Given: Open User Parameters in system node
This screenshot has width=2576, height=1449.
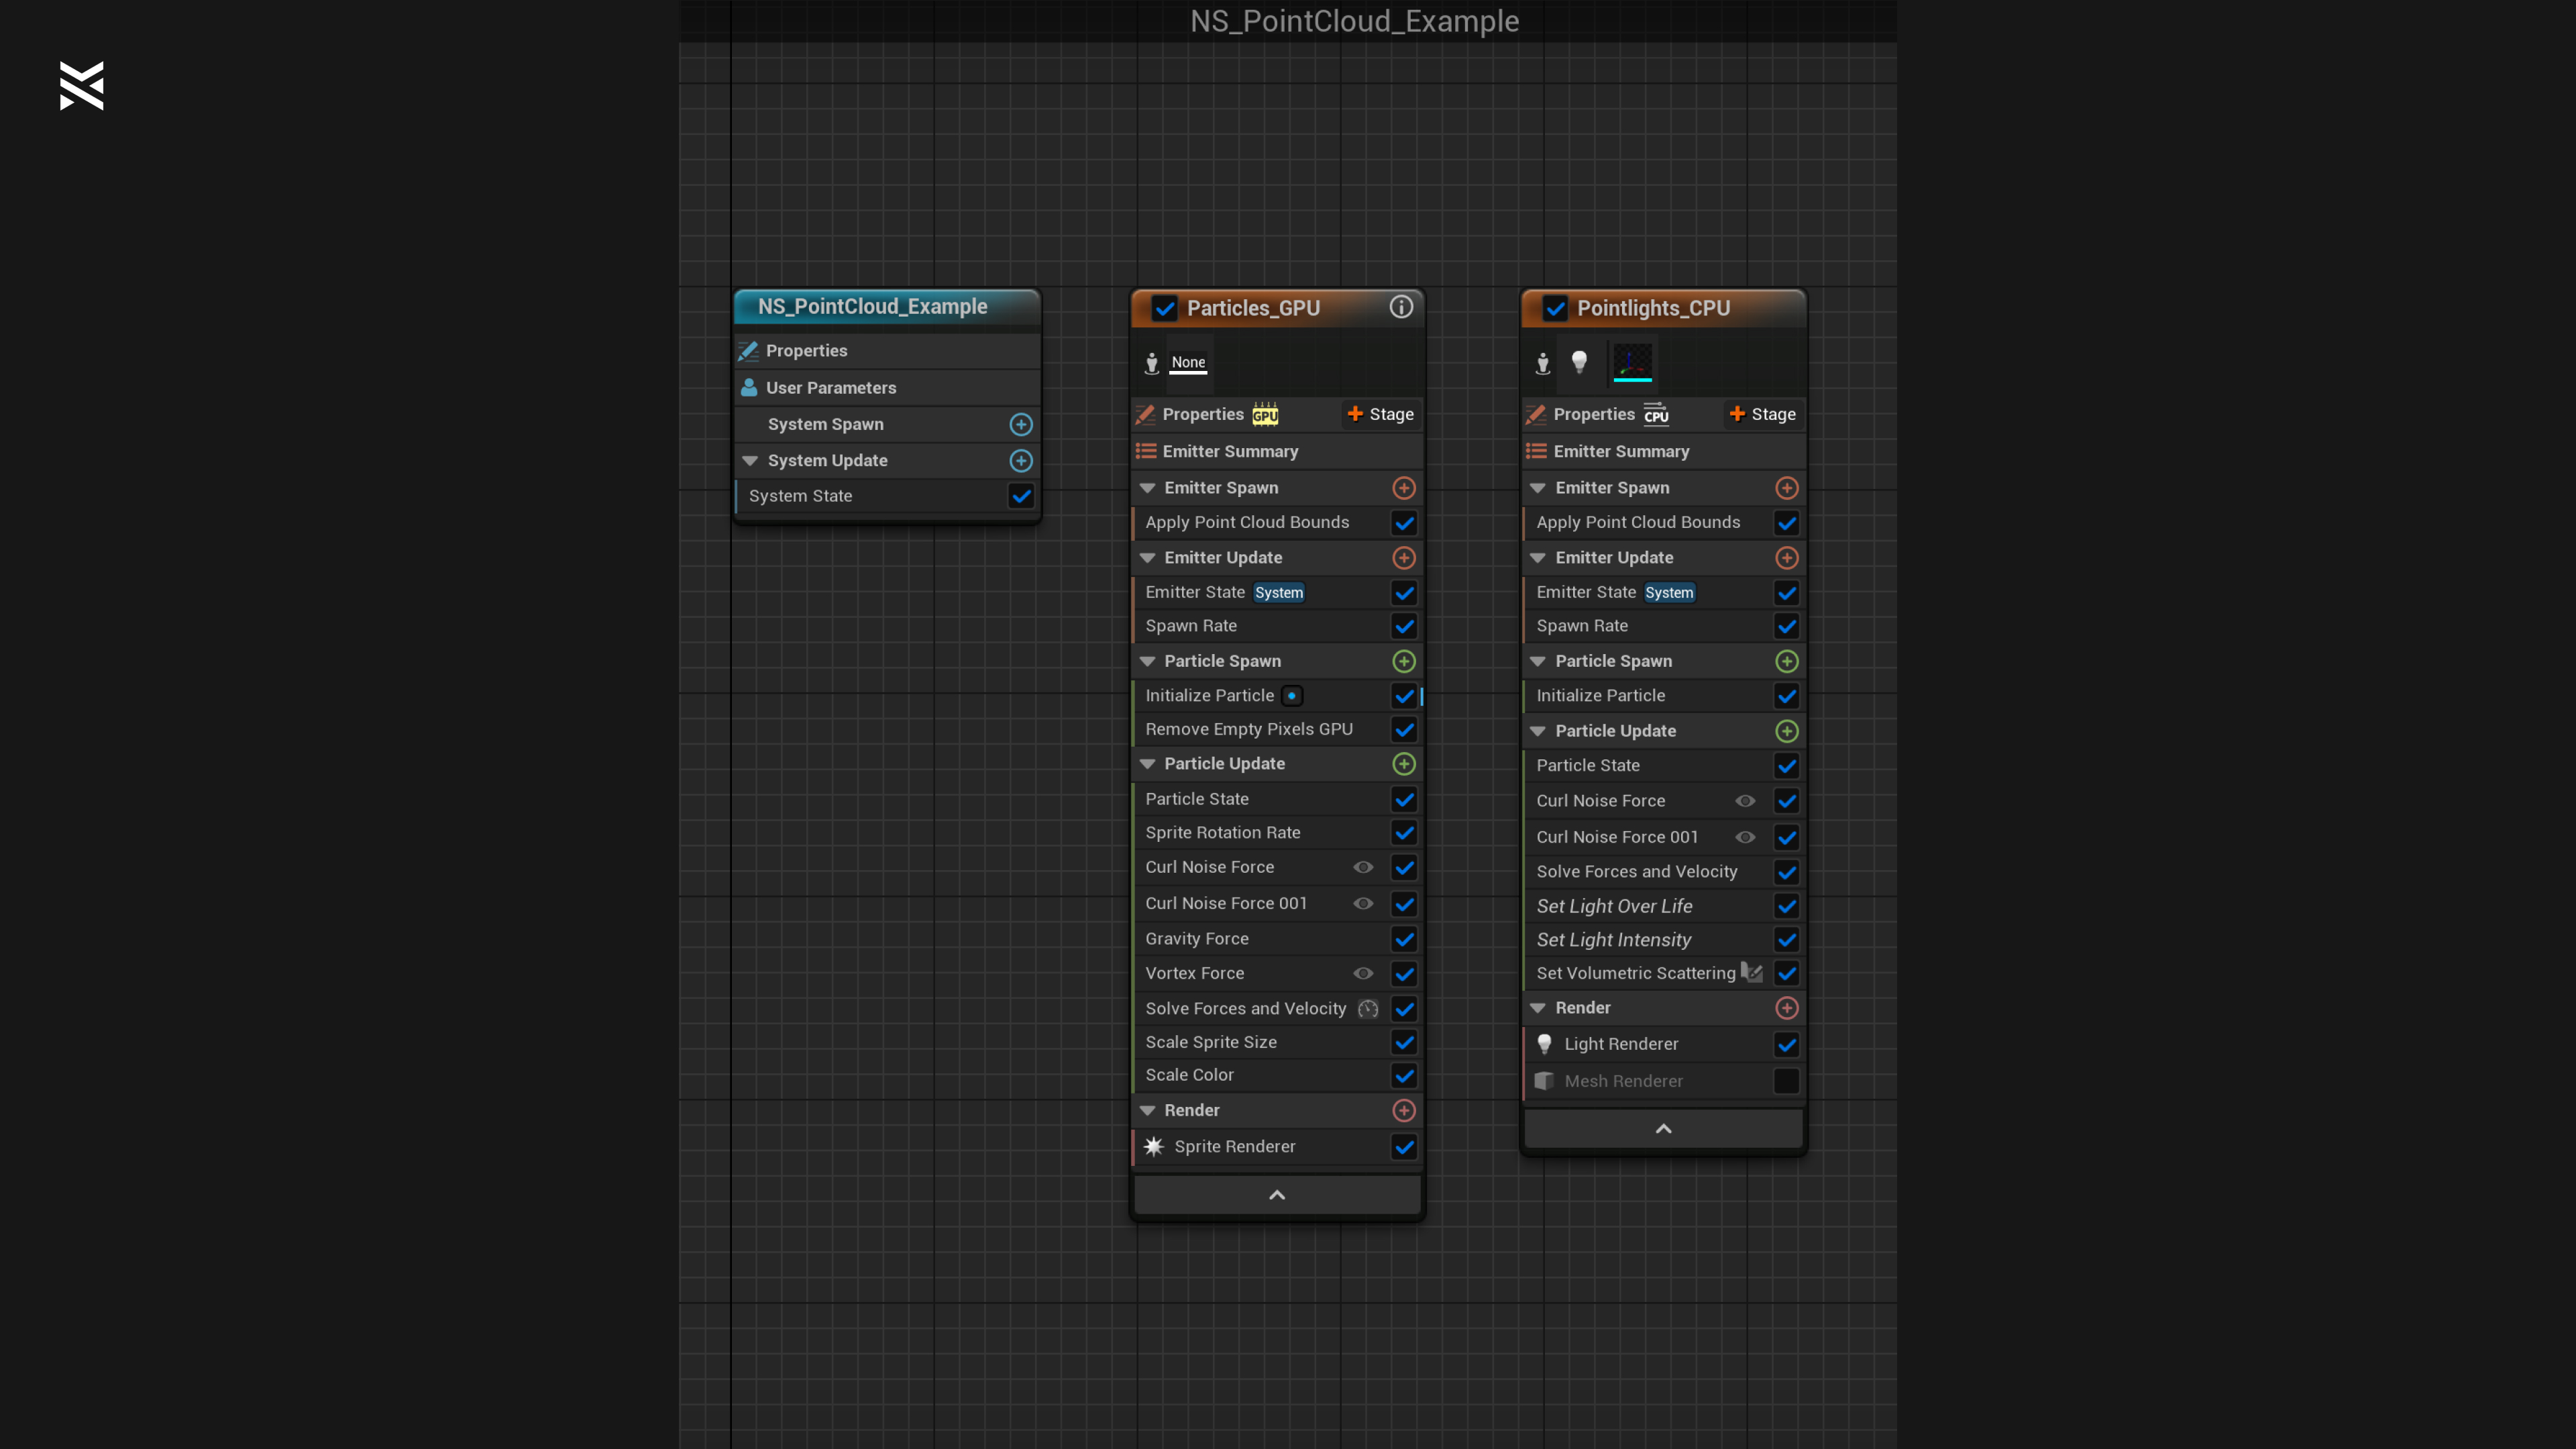Looking at the screenshot, I should (x=830, y=388).
